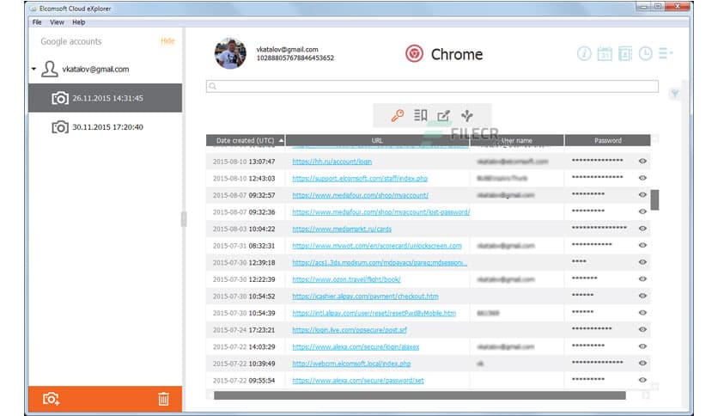Click date cell 2015-08-03 10:04:22
This screenshot has height=416, width=718.
pos(244,229)
